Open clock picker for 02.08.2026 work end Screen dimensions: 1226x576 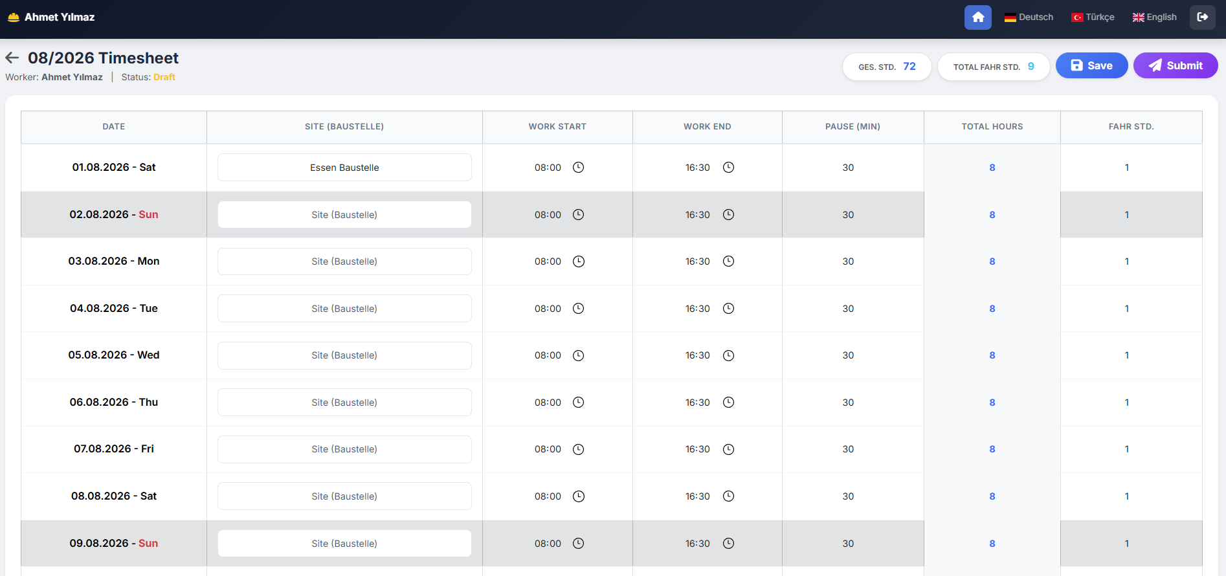728,215
